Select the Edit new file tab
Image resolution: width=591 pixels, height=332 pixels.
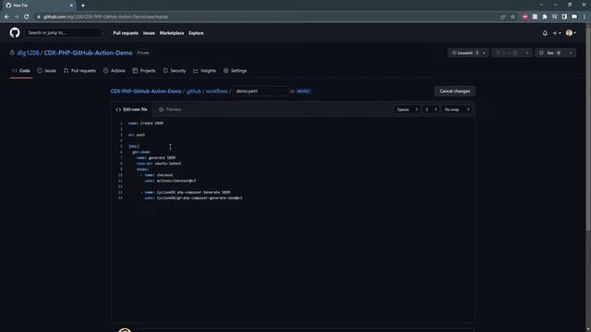[131, 110]
